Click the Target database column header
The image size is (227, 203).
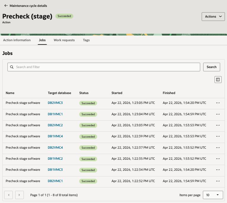point(59,93)
